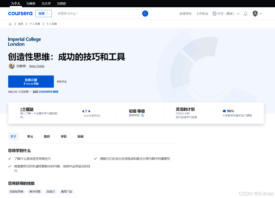The height and width of the screenshot is (198, 275).
Task: Select the 为大学 top tab
Action: [46, 4]
